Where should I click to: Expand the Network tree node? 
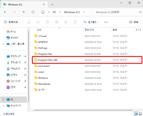tap(3, 106)
